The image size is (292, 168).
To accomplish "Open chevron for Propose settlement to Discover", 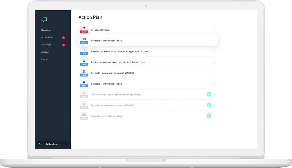I will click(215, 51).
